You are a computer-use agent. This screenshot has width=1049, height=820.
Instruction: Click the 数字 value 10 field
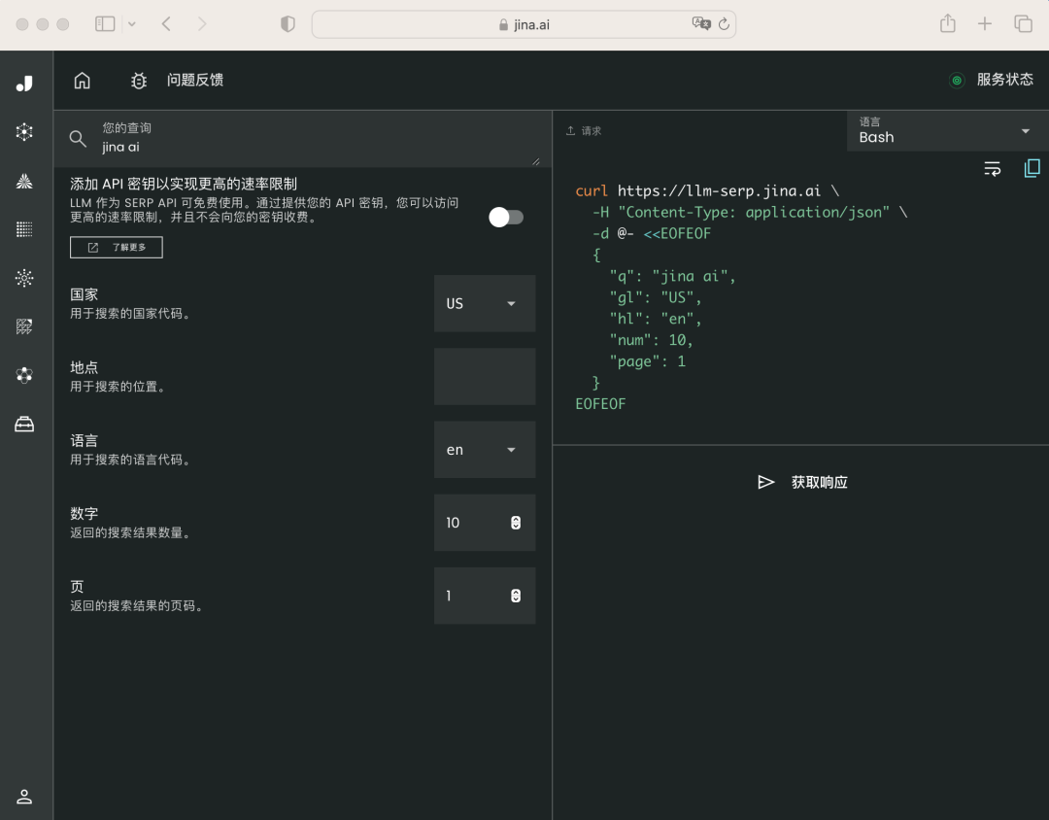[485, 523]
